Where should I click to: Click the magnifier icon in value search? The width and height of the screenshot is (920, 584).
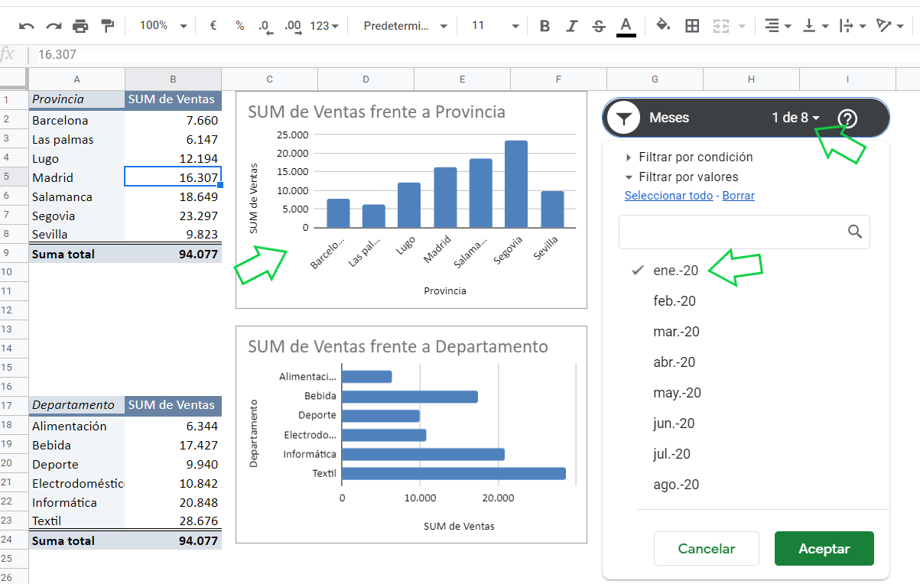[855, 232]
